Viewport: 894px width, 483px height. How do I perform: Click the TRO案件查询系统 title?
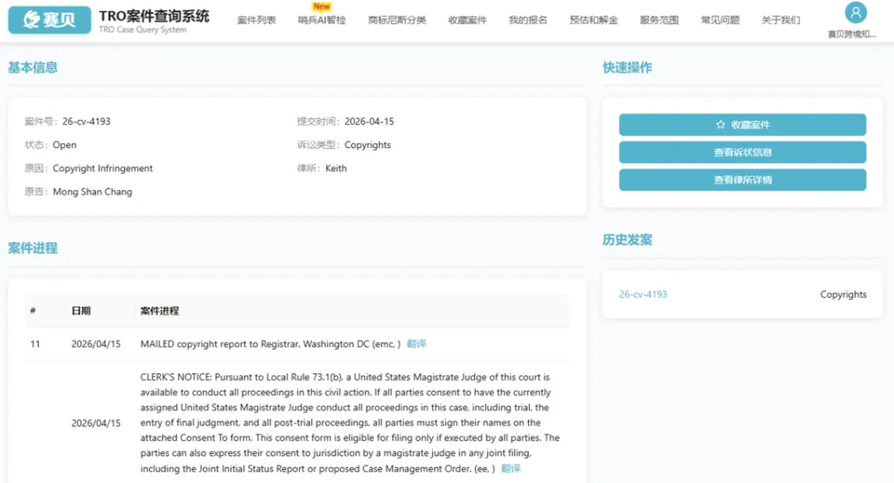[x=154, y=16]
